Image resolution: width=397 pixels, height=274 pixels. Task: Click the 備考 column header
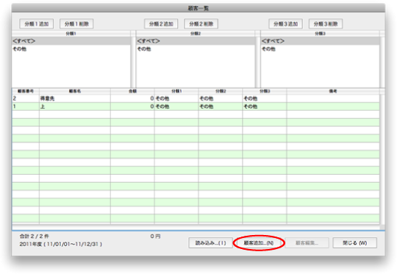tap(333, 91)
